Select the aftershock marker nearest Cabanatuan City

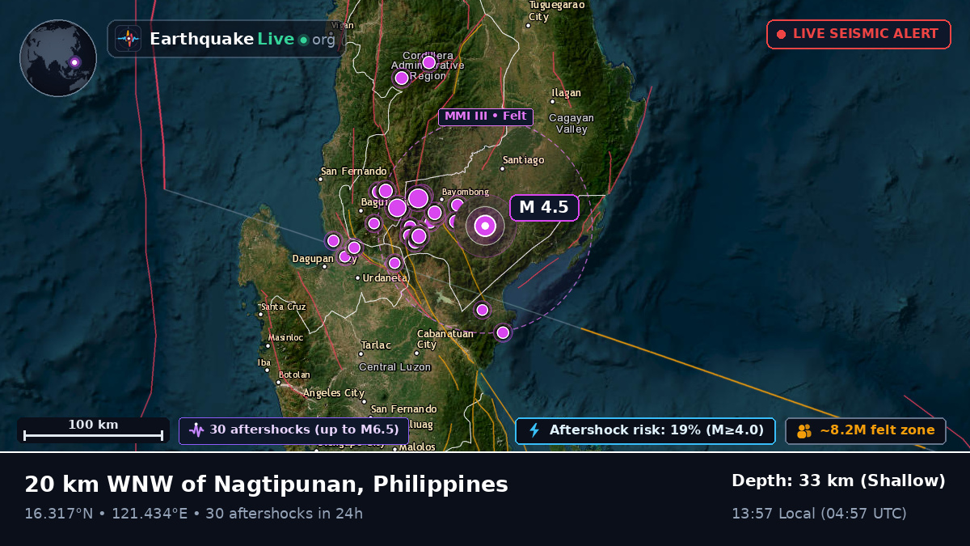click(483, 310)
